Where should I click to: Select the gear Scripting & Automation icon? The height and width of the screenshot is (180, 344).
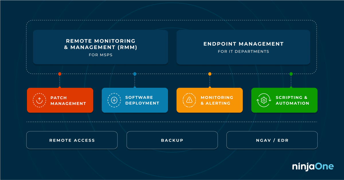click(x=264, y=100)
